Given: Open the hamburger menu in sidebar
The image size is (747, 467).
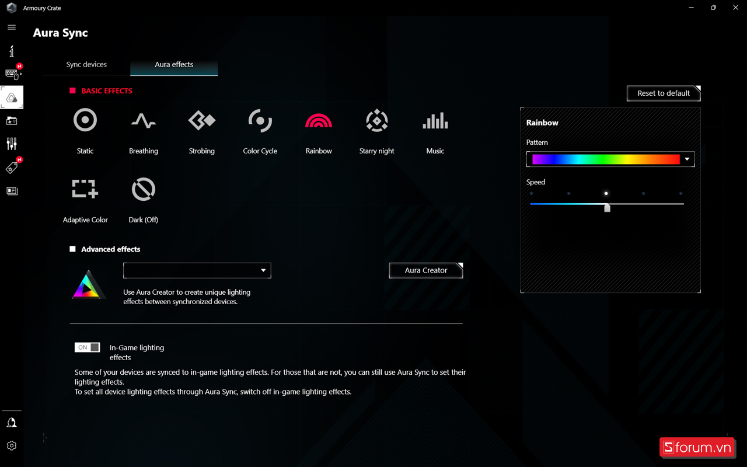Looking at the screenshot, I should click(x=12, y=27).
